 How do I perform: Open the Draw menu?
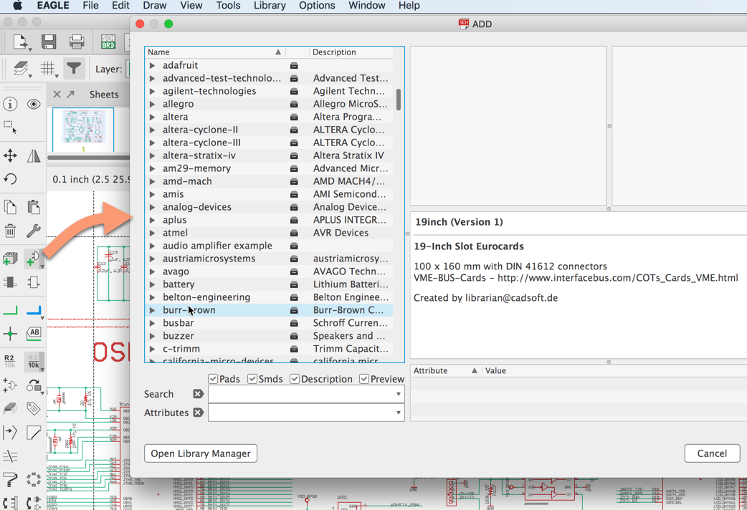[156, 6]
